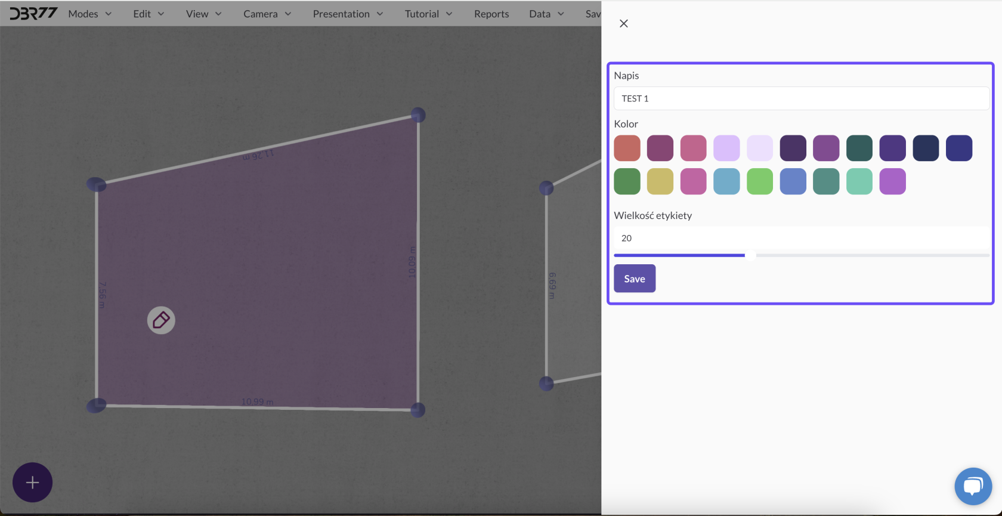Select the muted teal swatch in second row
1002x516 pixels.
(826, 181)
